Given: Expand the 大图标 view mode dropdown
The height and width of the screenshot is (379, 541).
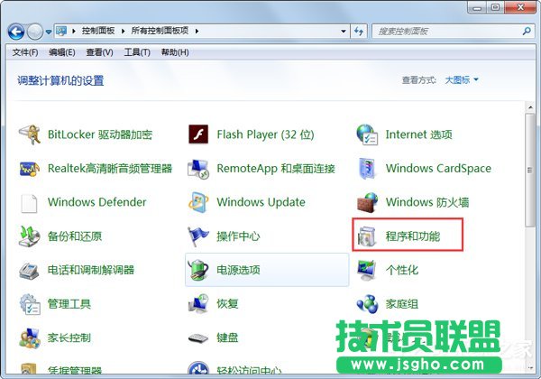Looking at the screenshot, I should [462, 80].
